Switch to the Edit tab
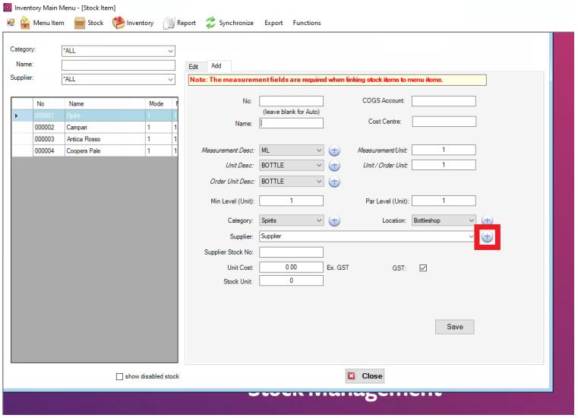The height and width of the screenshot is (418, 578). [x=194, y=67]
